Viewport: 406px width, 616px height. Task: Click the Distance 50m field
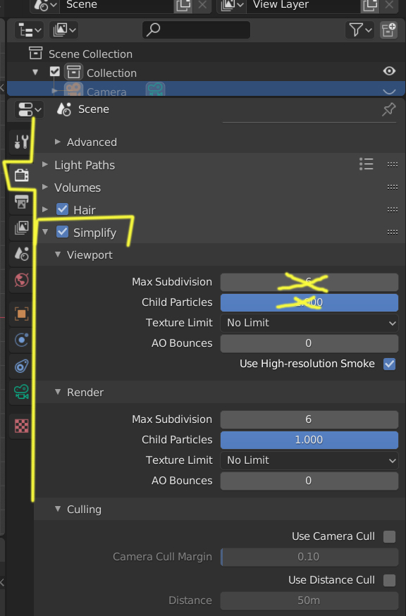(x=309, y=600)
